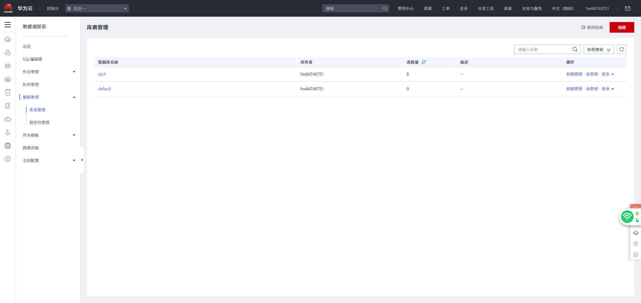Click the globe network icon in left rail
This screenshot has width=641, height=303.
8,146
